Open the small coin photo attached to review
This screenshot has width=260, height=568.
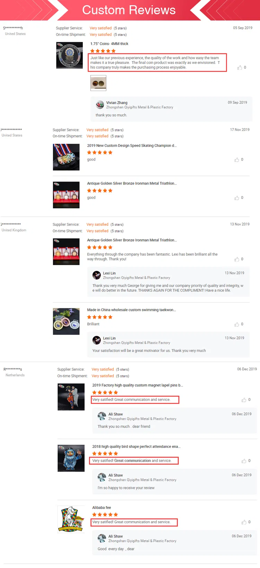coord(98,83)
